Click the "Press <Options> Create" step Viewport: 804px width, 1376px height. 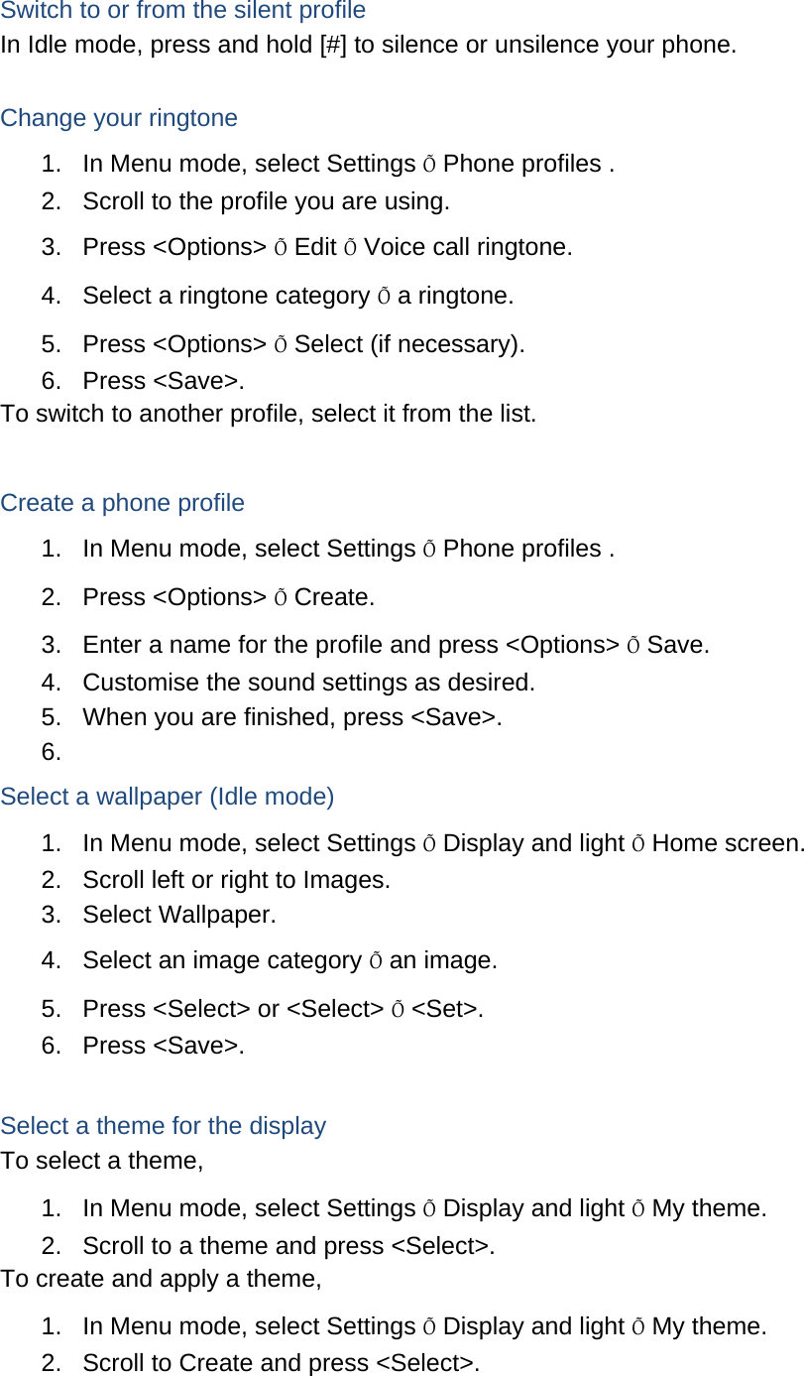pyautogui.click(x=228, y=597)
